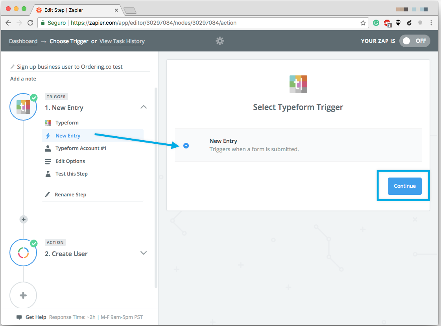Click the Typeform trigger circle icon
Image resolution: width=441 pixels, height=326 pixels.
click(x=23, y=107)
